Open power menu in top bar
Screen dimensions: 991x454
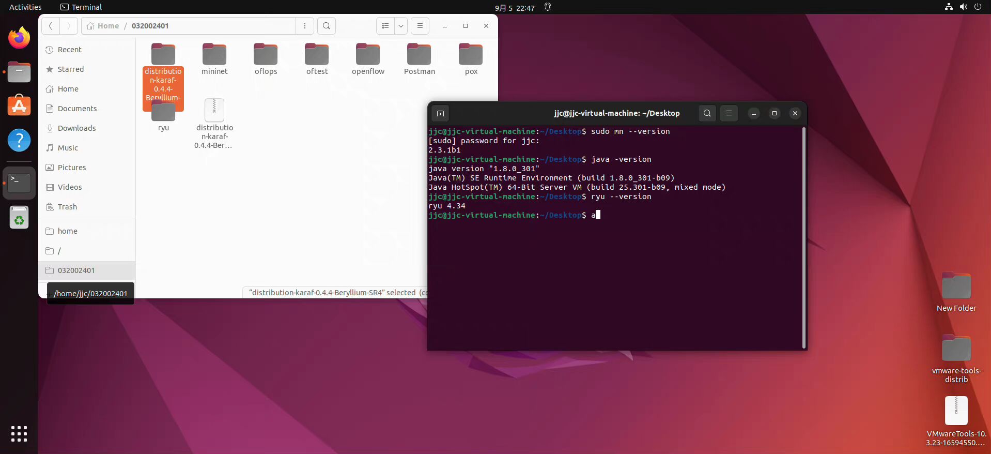click(x=978, y=7)
